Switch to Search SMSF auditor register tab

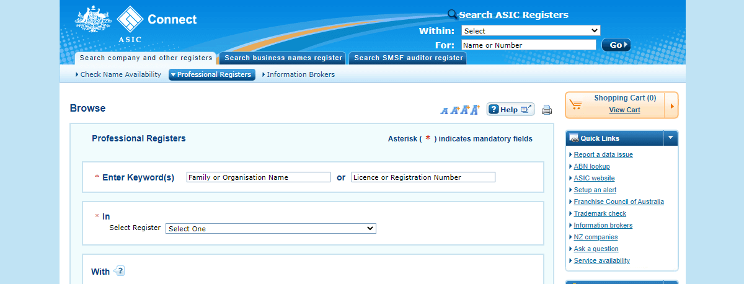(408, 58)
